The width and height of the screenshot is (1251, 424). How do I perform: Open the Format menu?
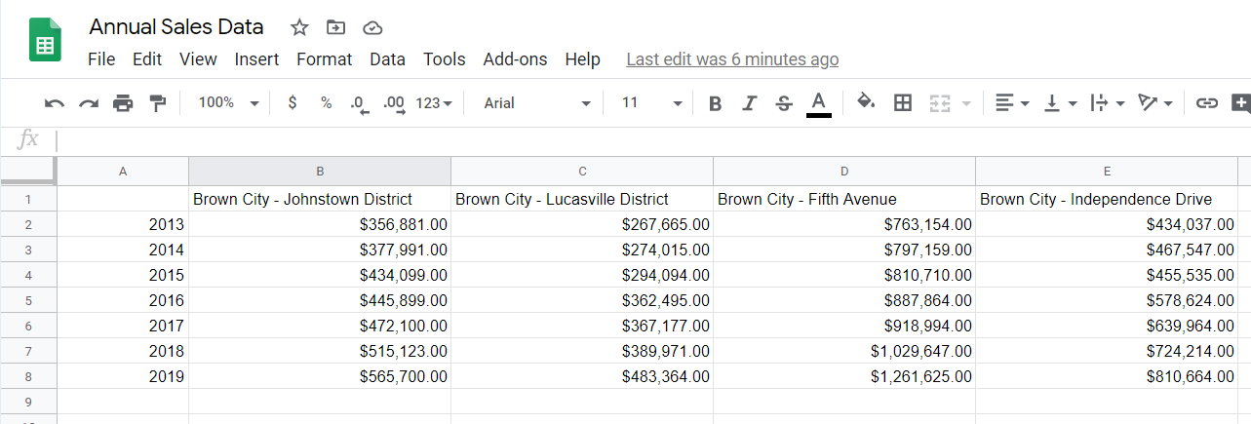(324, 59)
